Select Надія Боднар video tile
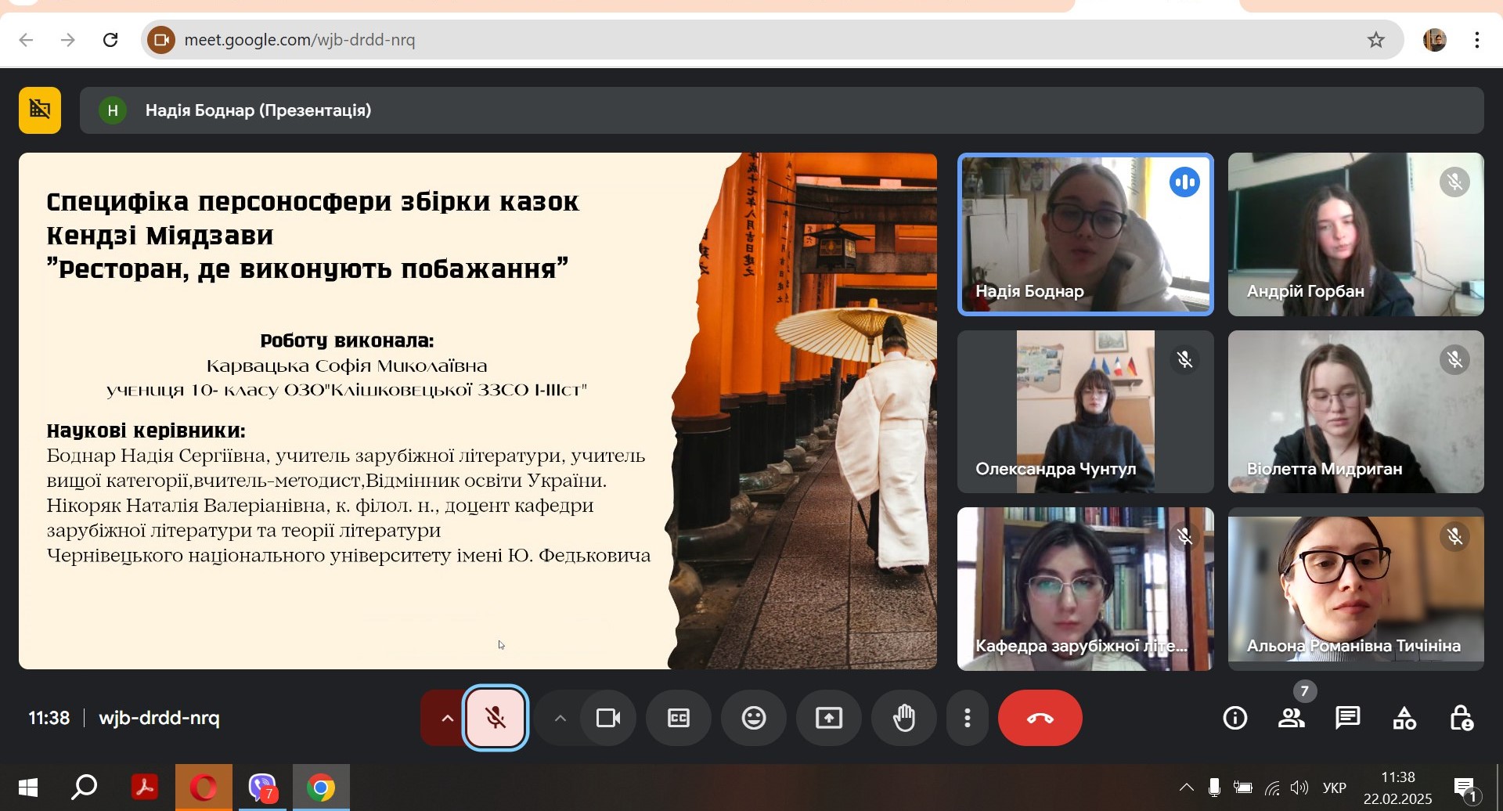Screen dimensions: 1503x811 click(x=1086, y=234)
